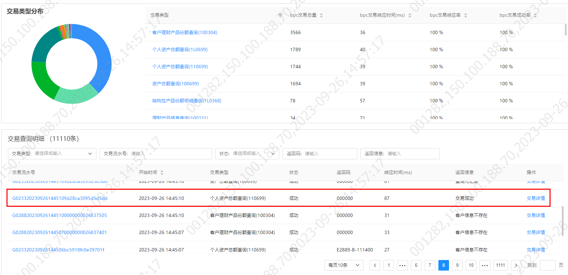Go to page 7
Screen dimensions: 568x275
(430, 265)
